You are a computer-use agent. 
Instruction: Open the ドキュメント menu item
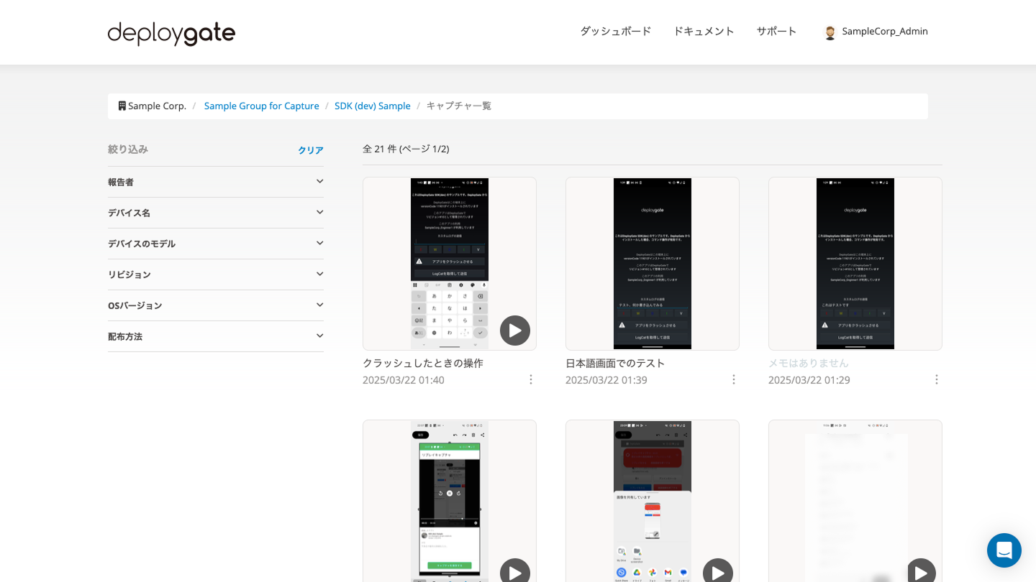click(704, 32)
